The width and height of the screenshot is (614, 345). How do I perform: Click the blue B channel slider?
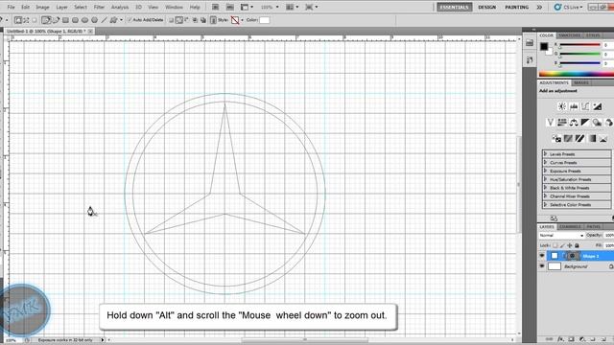[579, 63]
